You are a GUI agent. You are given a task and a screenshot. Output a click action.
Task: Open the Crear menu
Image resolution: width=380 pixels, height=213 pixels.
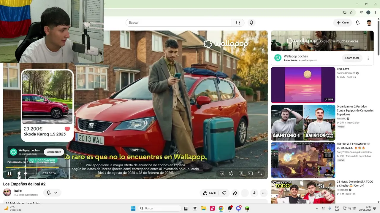(x=343, y=23)
